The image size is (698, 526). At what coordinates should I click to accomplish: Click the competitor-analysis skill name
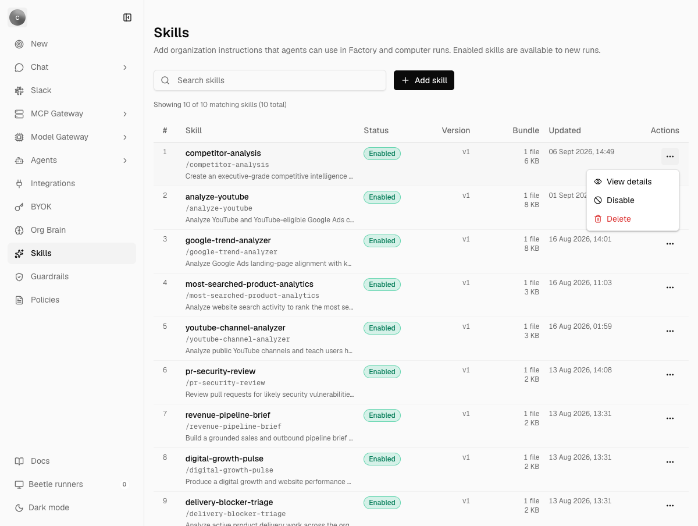click(223, 153)
